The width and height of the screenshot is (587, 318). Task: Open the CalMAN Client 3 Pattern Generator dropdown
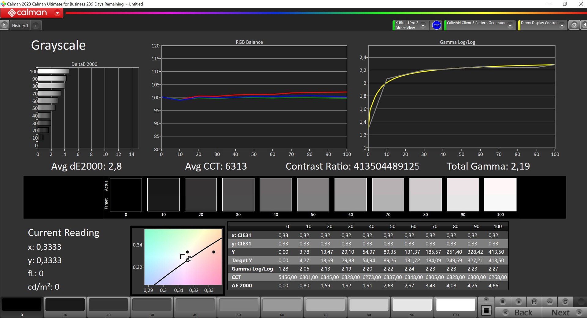[x=510, y=25]
